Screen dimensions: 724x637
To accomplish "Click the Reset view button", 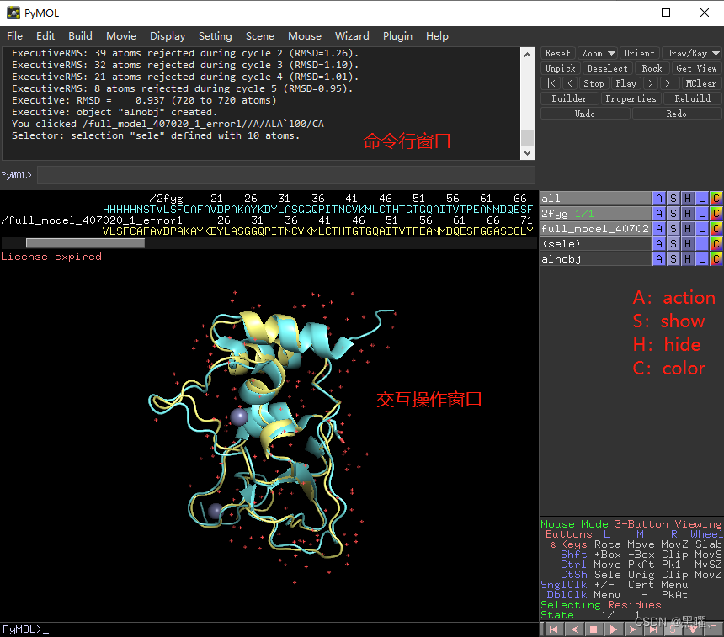I will click(558, 53).
